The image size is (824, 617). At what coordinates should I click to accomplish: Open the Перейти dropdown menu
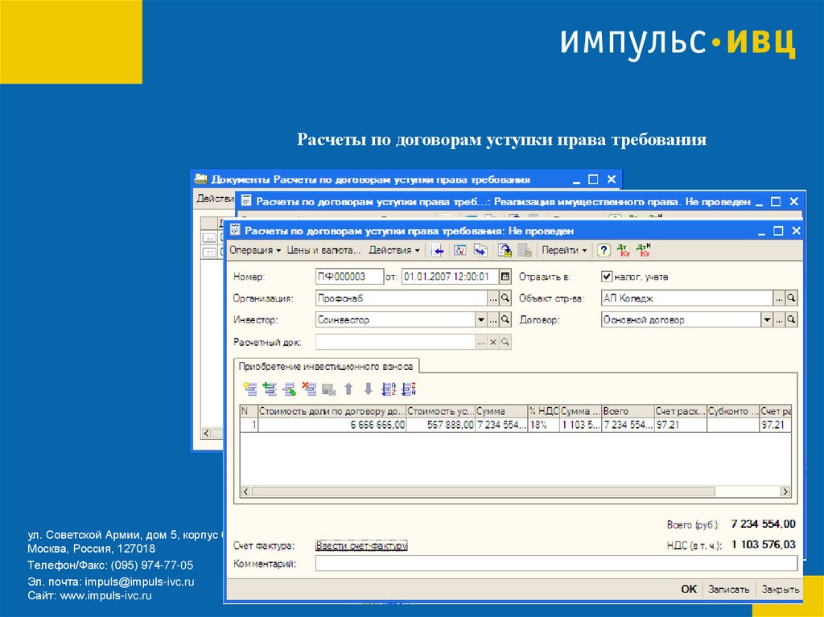click(x=564, y=251)
